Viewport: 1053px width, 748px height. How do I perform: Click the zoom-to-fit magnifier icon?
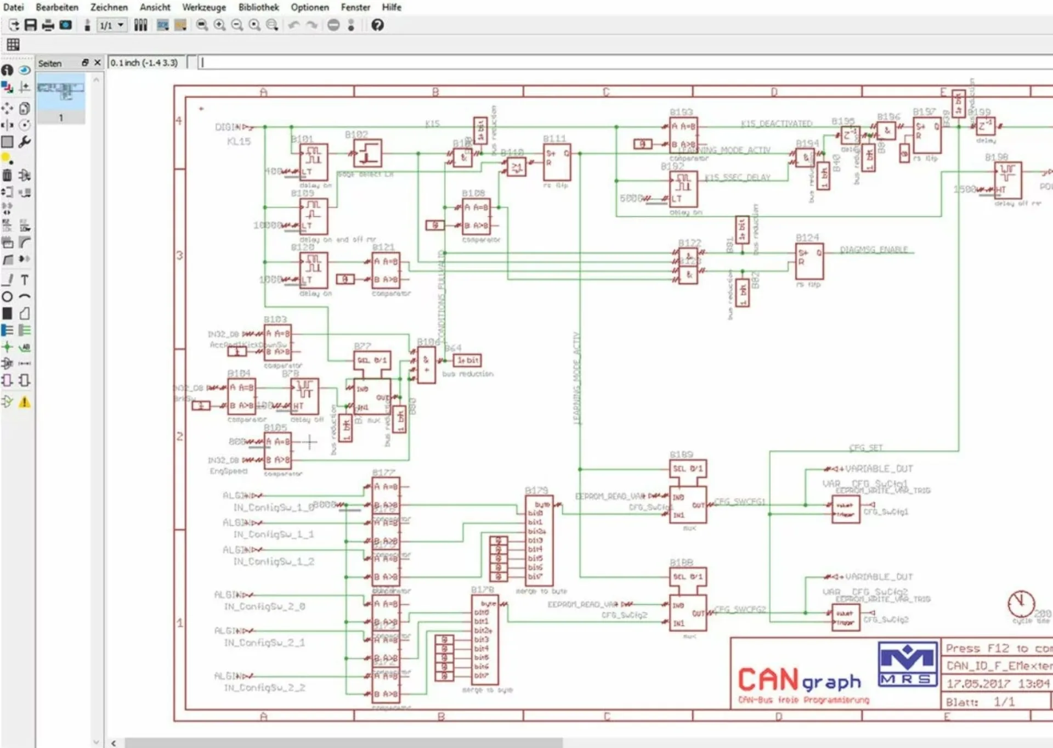202,25
